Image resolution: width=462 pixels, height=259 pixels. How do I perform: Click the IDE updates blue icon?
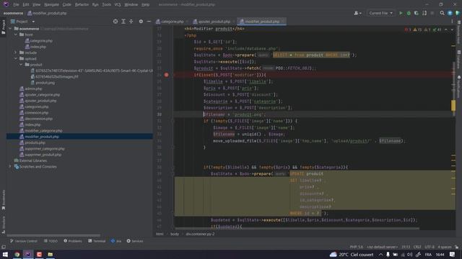pyautogui.click(x=450, y=13)
